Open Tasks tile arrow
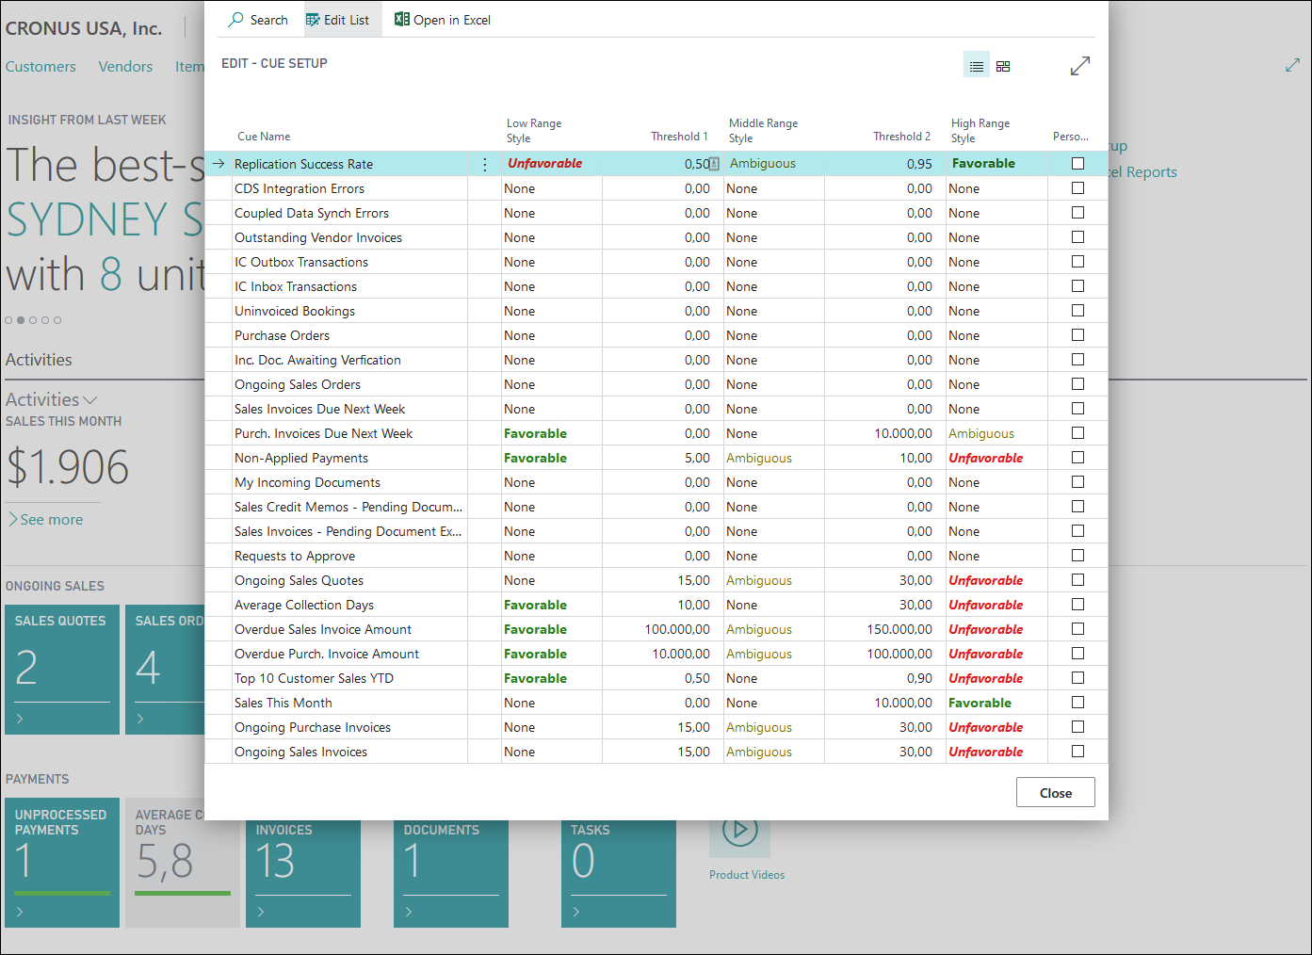 click(577, 912)
